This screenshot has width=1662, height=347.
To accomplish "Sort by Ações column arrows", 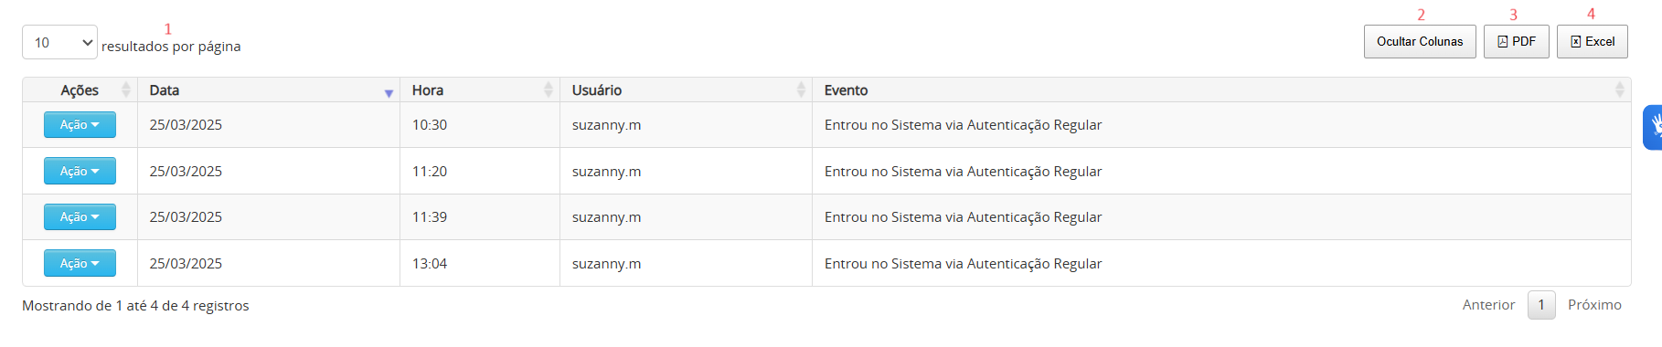I will [126, 89].
